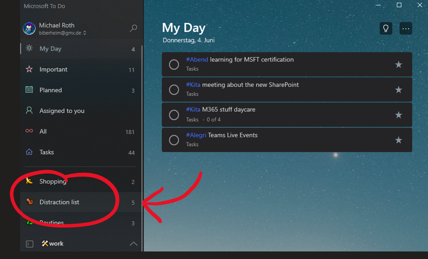This screenshot has height=259, width=428.
Task: Open task 'learning for MSFT certification'
Action: pyautogui.click(x=287, y=65)
